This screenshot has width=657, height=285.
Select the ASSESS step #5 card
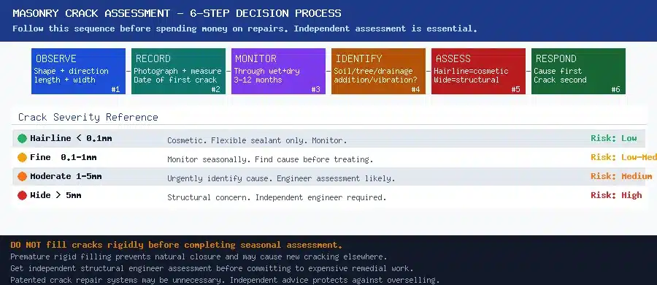click(478, 71)
